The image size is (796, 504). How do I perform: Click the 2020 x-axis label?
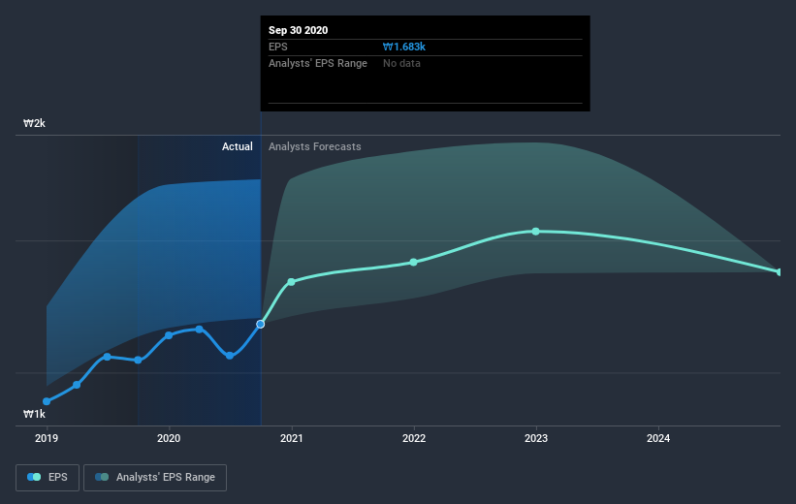coord(169,438)
